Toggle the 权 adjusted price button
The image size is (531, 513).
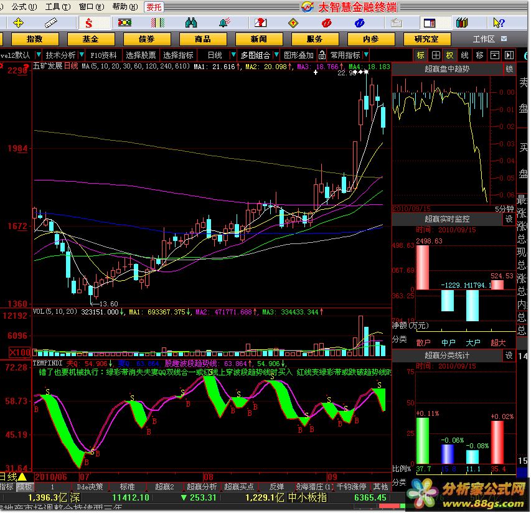pos(449,55)
